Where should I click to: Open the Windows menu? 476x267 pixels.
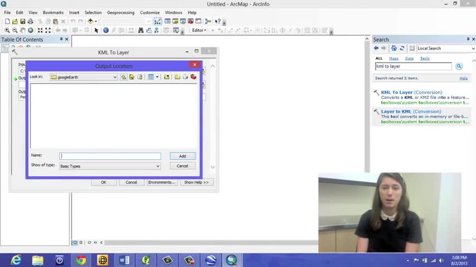173,12
